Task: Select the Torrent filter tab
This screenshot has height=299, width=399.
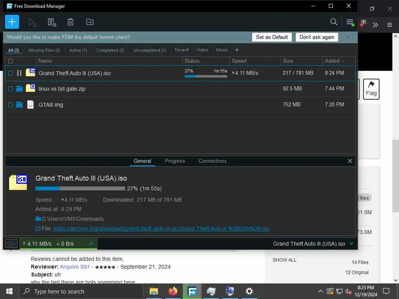Action: point(182,50)
